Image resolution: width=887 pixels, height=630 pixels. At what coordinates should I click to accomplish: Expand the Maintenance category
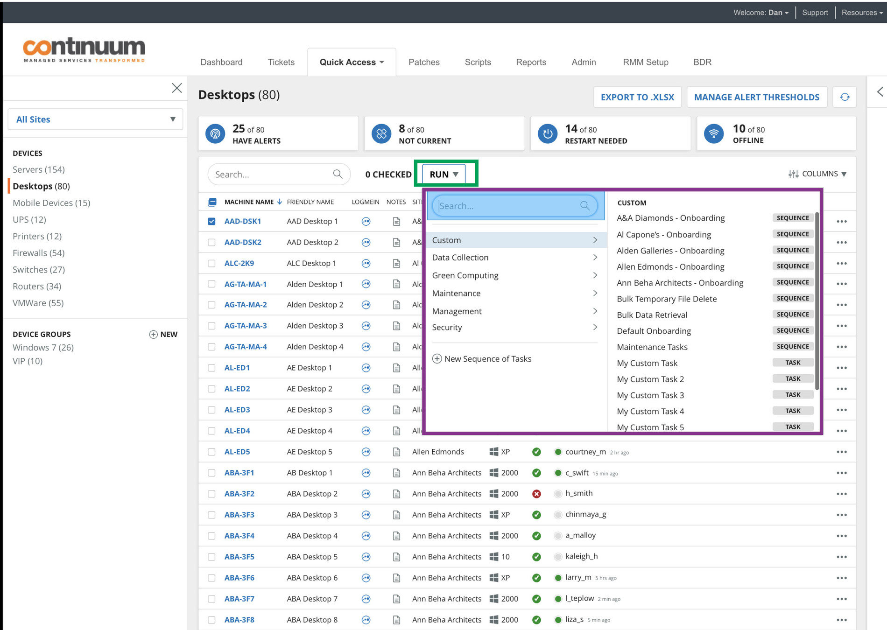click(514, 293)
